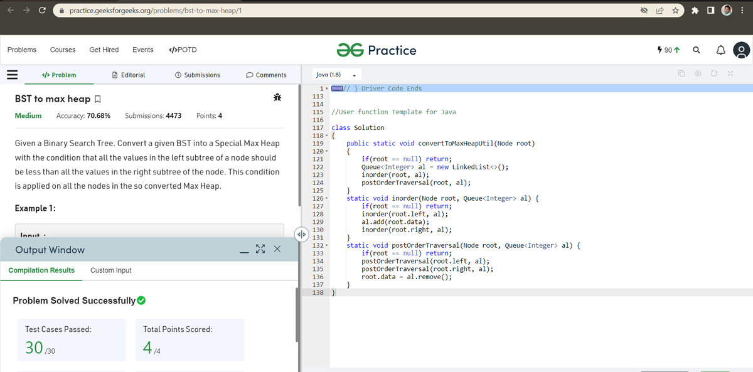This screenshot has height=372, width=753.
Task: Collapse convertToMaxHeapUtil body at line 120
Action: pyautogui.click(x=327, y=151)
